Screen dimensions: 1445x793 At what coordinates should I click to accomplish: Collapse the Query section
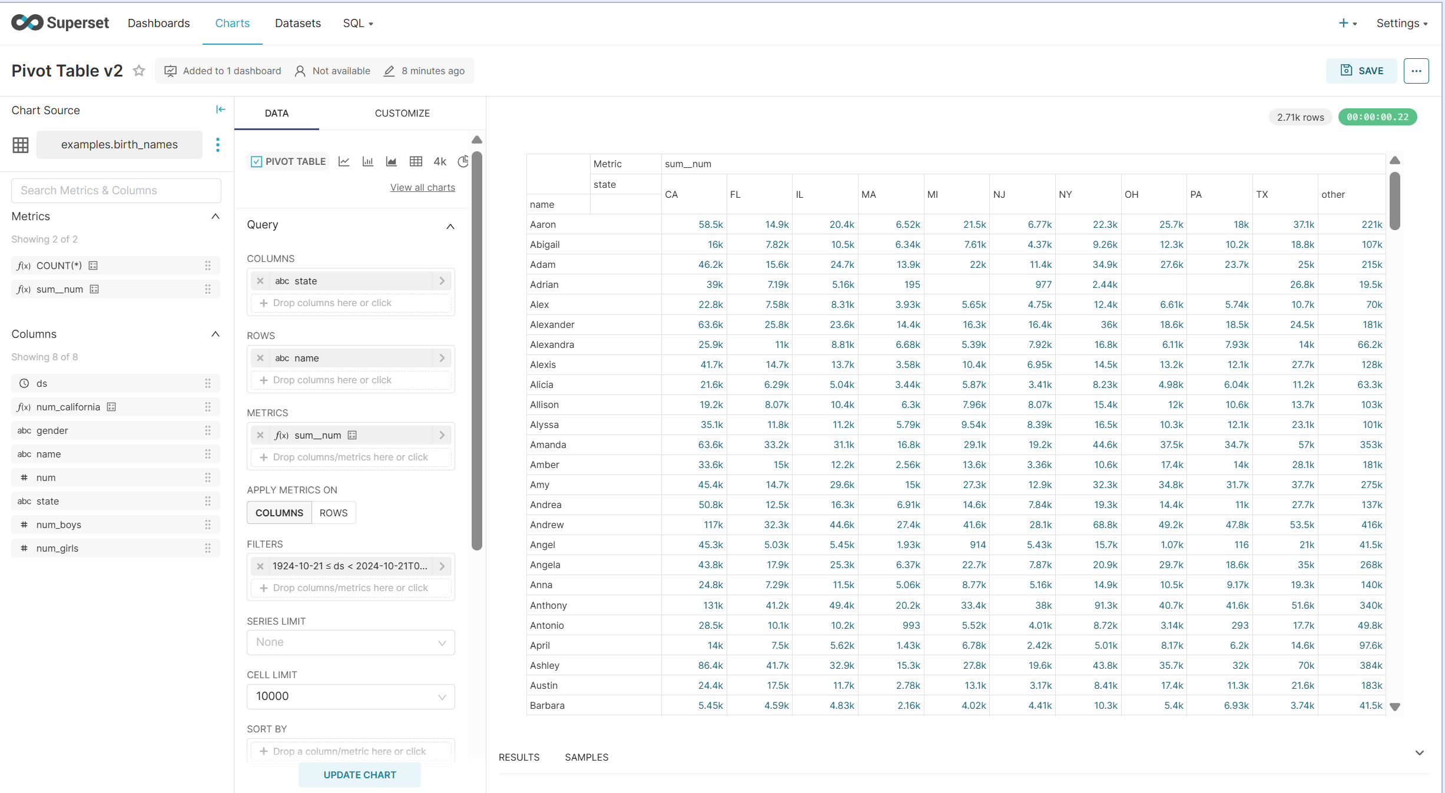[x=450, y=226]
